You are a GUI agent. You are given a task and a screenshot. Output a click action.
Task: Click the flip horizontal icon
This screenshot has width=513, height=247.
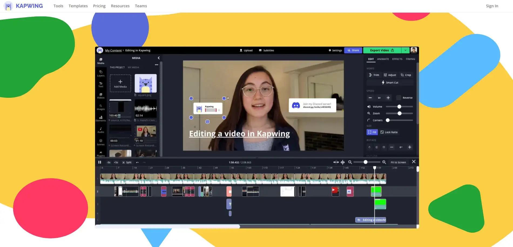coord(377,147)
